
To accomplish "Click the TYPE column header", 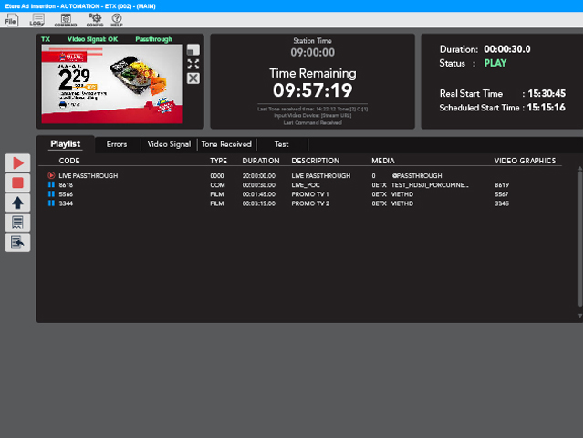I will coord(218,161).
